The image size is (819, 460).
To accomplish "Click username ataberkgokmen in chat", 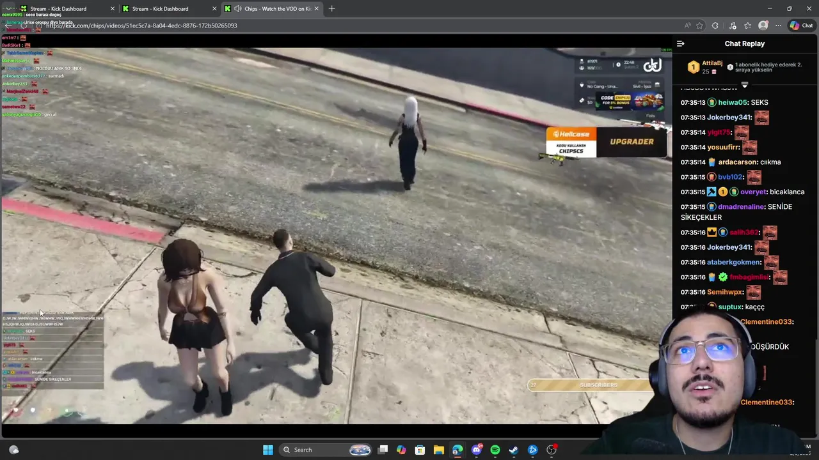I will coord(734,262).
